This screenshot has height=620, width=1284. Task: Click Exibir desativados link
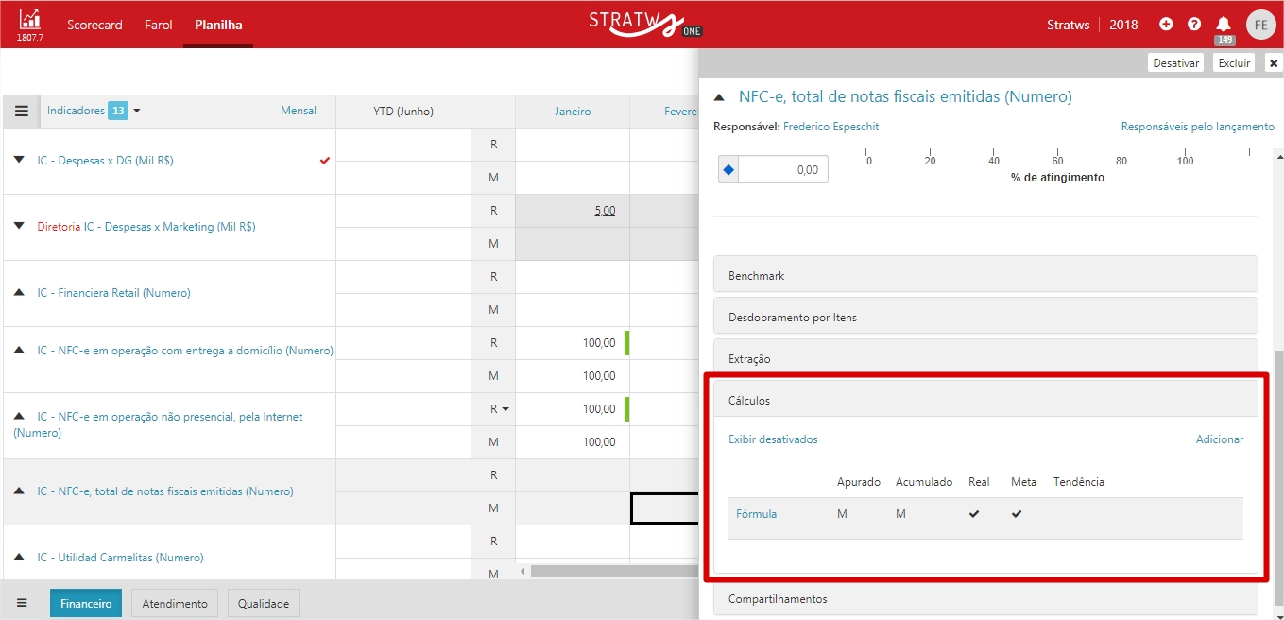773,439
